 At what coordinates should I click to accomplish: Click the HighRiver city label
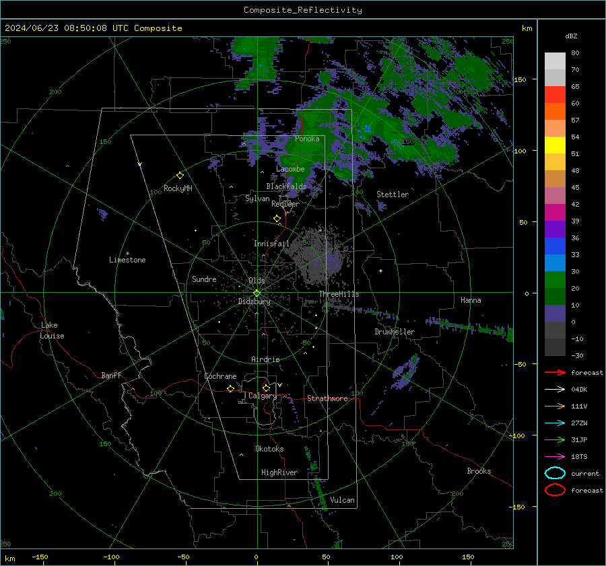point(279,472)
